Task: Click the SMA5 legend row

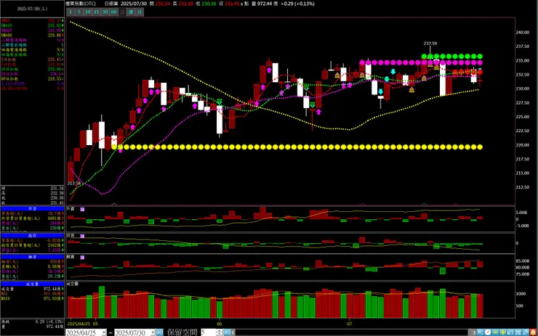Action: (x=32, y=21)
